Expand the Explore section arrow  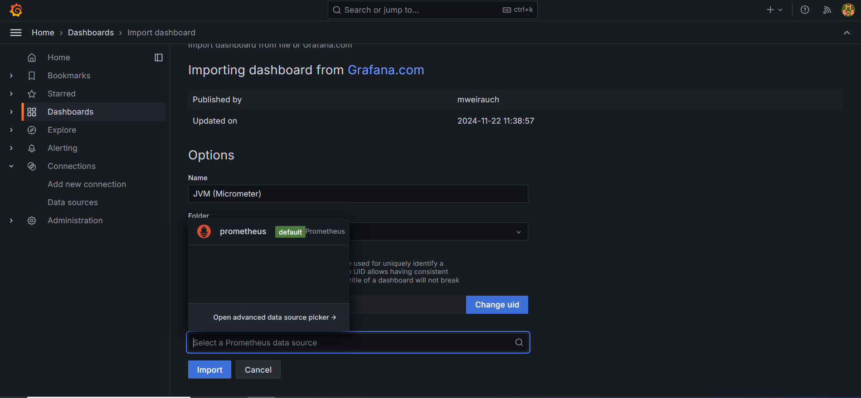(11, 130)
